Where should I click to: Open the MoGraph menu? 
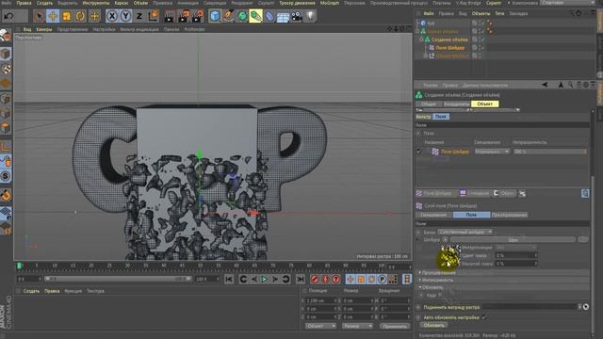(330, 3)
